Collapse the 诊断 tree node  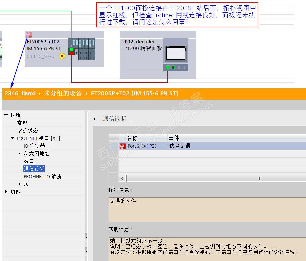(6, 115)
